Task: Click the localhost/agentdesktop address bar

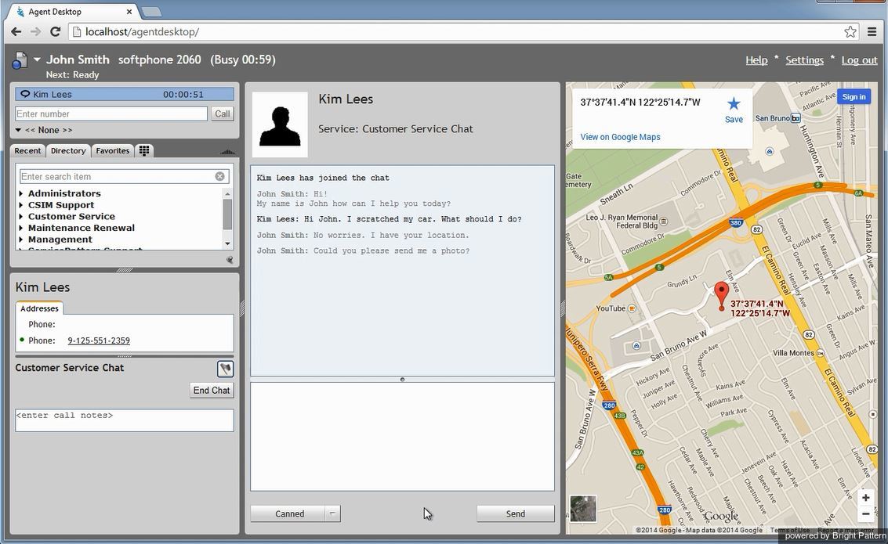Action: [463, 31]
